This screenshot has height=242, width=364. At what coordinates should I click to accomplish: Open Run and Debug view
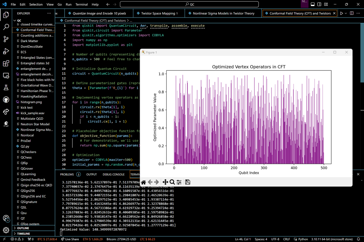click(6, 52)
